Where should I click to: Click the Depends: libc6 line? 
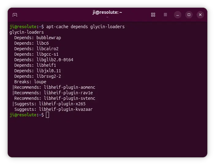[32, 43]
